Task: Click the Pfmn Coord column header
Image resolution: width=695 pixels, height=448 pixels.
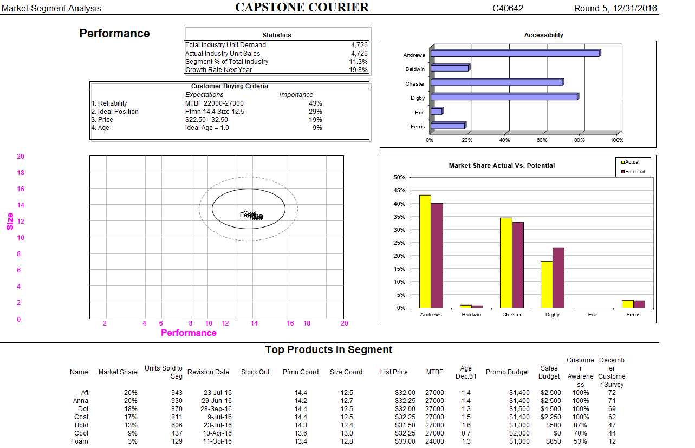Action: click(x=301, y=372)
